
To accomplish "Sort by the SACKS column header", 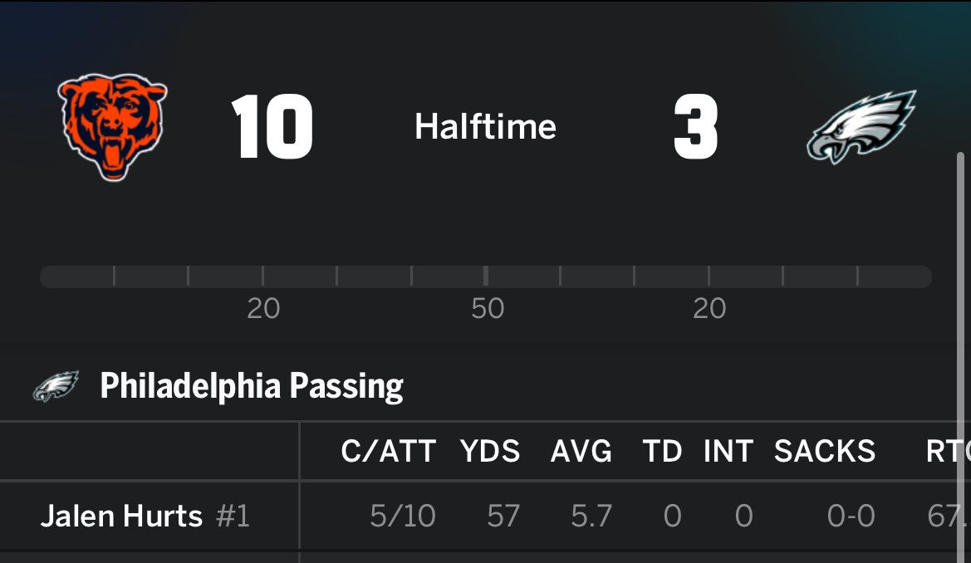I will point(825,452).
